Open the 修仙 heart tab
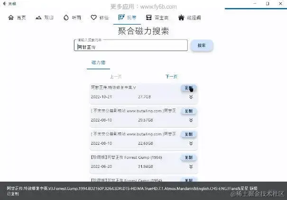 (x=100, y=17)
